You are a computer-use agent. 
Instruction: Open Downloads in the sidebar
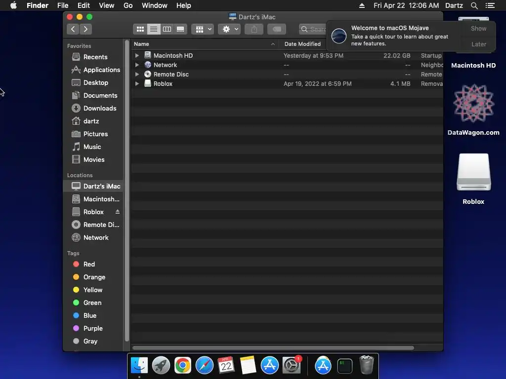coord(93,109)
